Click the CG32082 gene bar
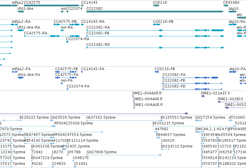 click(155, 12)
